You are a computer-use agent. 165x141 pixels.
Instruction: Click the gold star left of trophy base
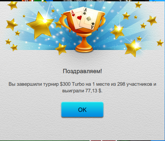[61, 49]
